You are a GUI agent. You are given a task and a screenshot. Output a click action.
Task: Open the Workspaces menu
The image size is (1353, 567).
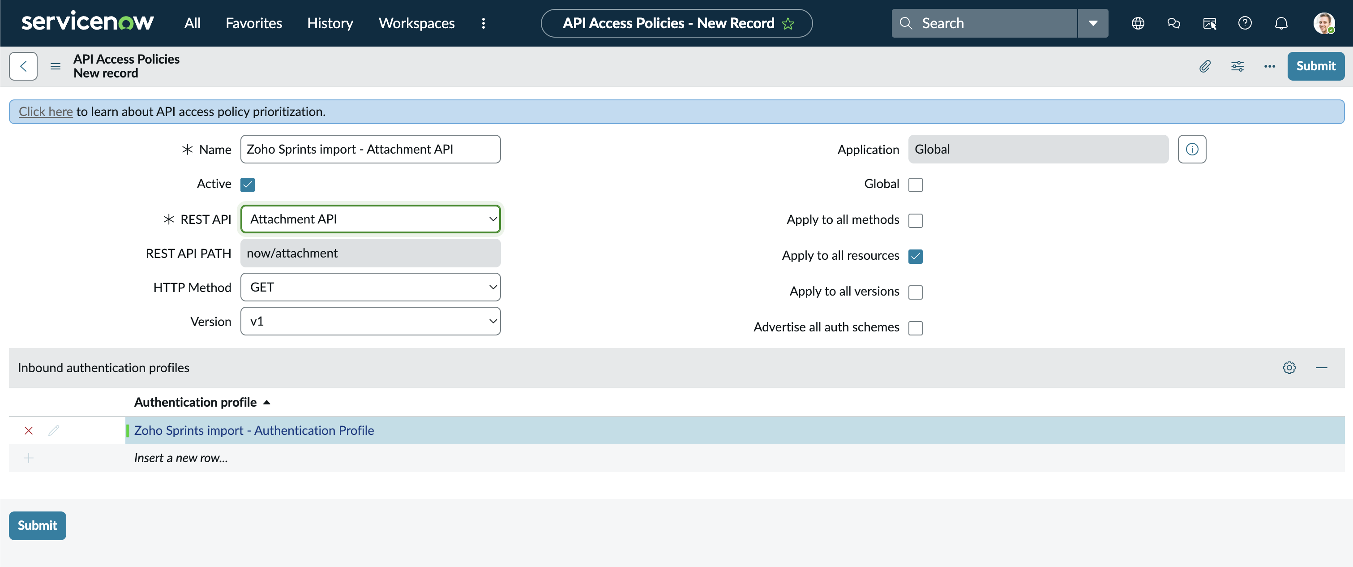[416, 23]
